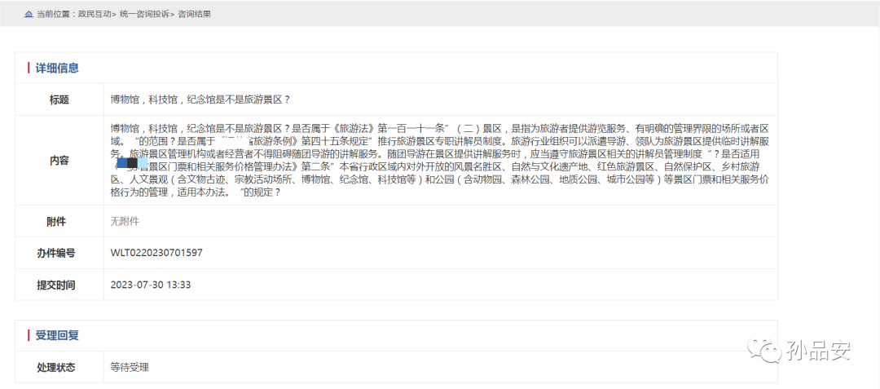Click the 受理回复 section heading
Screen dimensions: 880x389
click(56, 335)
